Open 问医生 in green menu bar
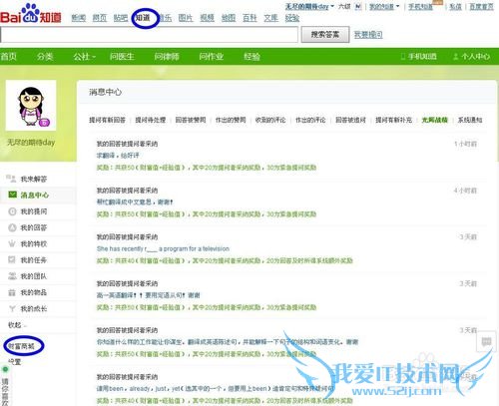Viewport: 499px width, 406px height. (x=122, y=57)
